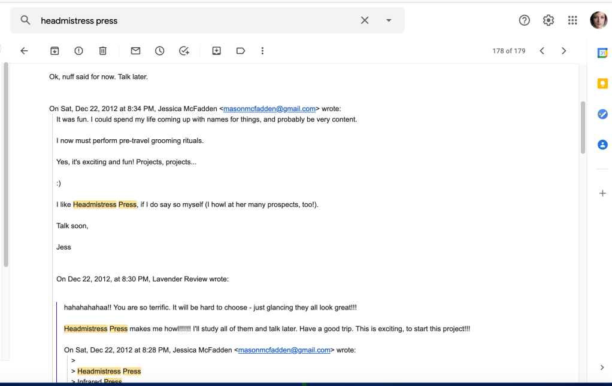
Task: View the newer conversation arrow
Action: coord(542,51)
